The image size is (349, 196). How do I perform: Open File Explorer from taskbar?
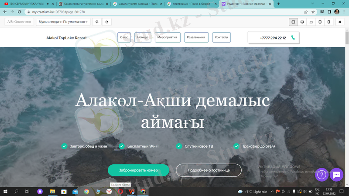[52, 191]
